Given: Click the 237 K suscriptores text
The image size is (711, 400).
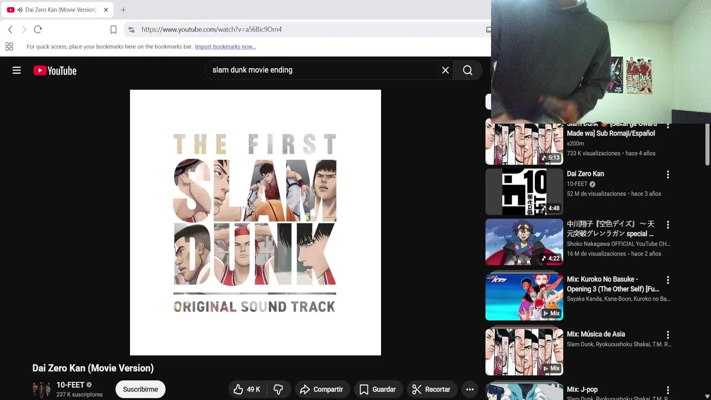Looking at the screenshot, I should (x=79, y=394).
